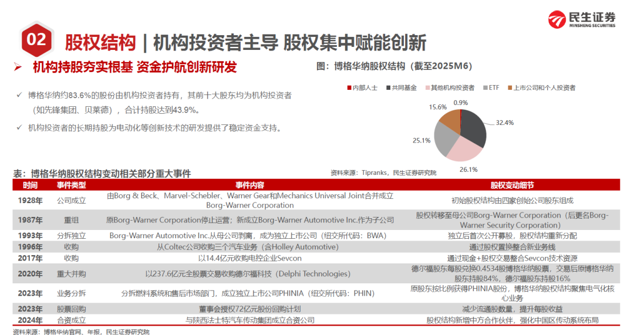This screenshot has width=634, height=335.
Task: Click the table title 表：博格华纳股权结构变动
Action: 102,174
